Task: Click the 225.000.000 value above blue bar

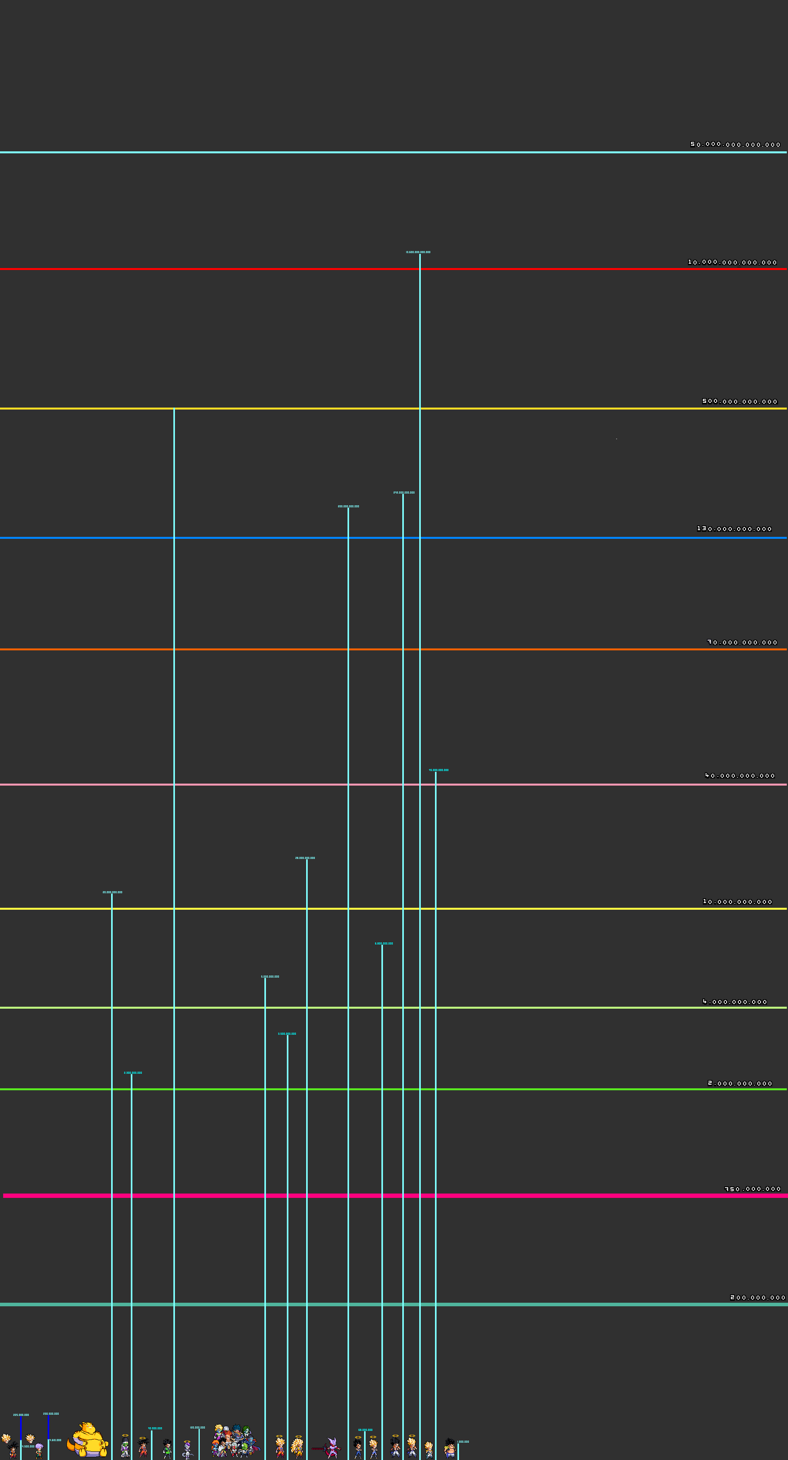Action: [21, 1415]
